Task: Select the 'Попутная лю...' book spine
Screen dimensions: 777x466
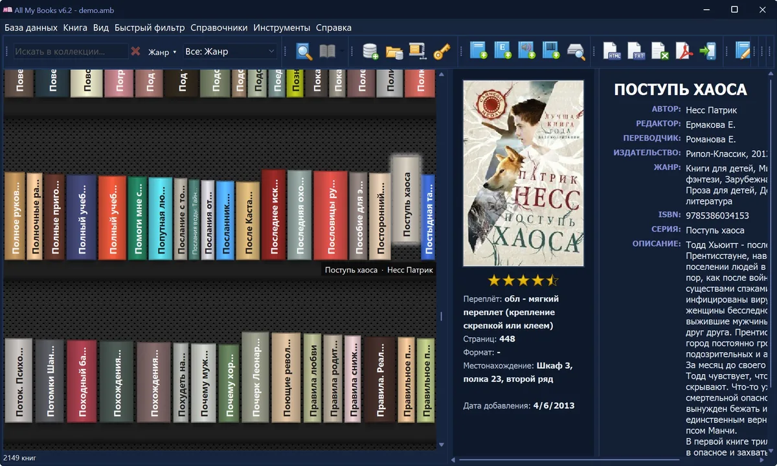Action: 160,219
